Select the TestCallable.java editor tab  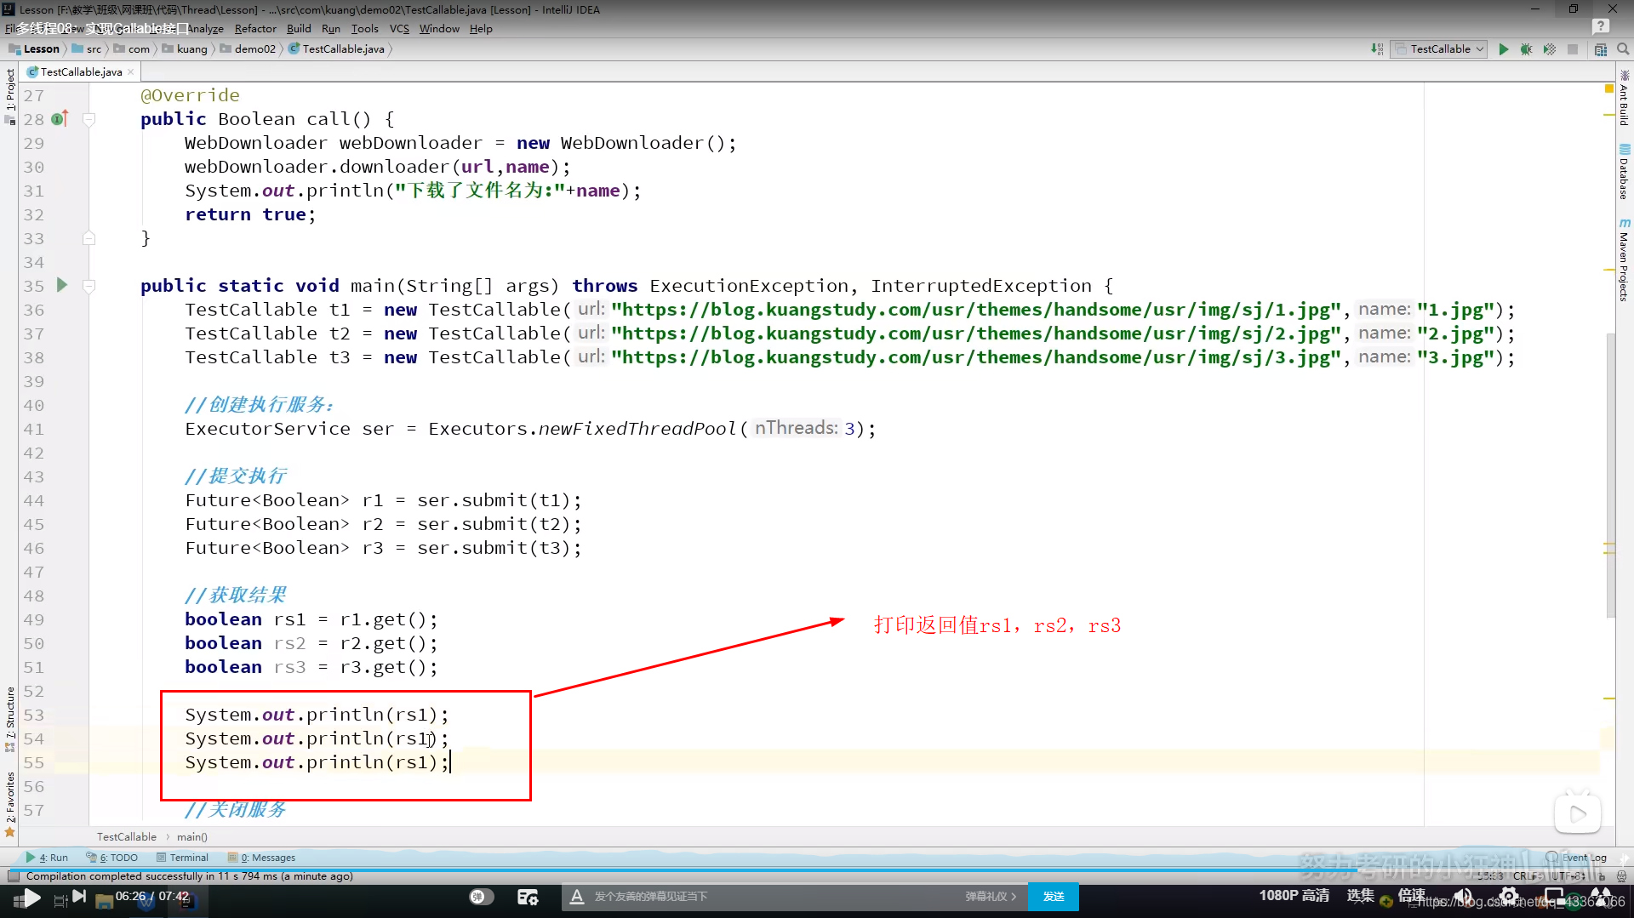click(x=81, y=72)
